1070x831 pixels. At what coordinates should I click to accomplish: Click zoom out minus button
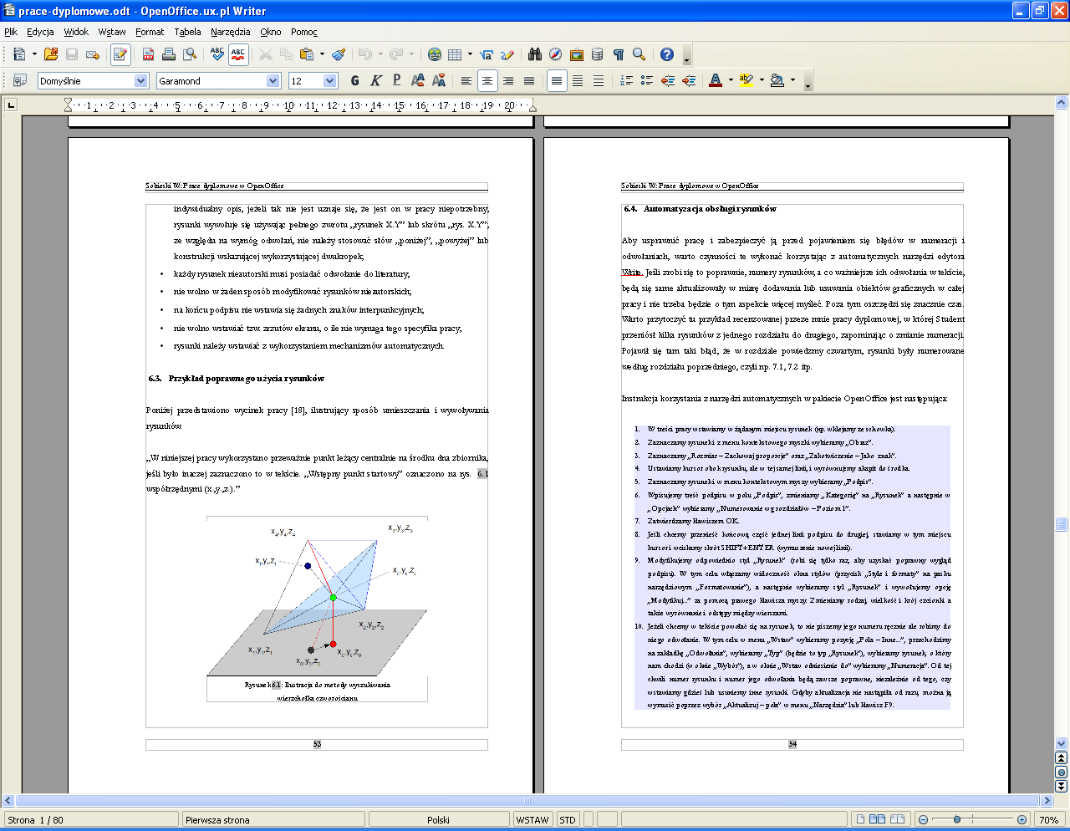click(923, 819)
